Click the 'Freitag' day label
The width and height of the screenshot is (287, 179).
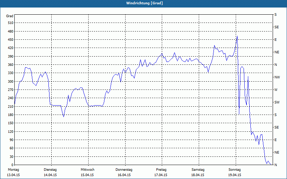161,170
